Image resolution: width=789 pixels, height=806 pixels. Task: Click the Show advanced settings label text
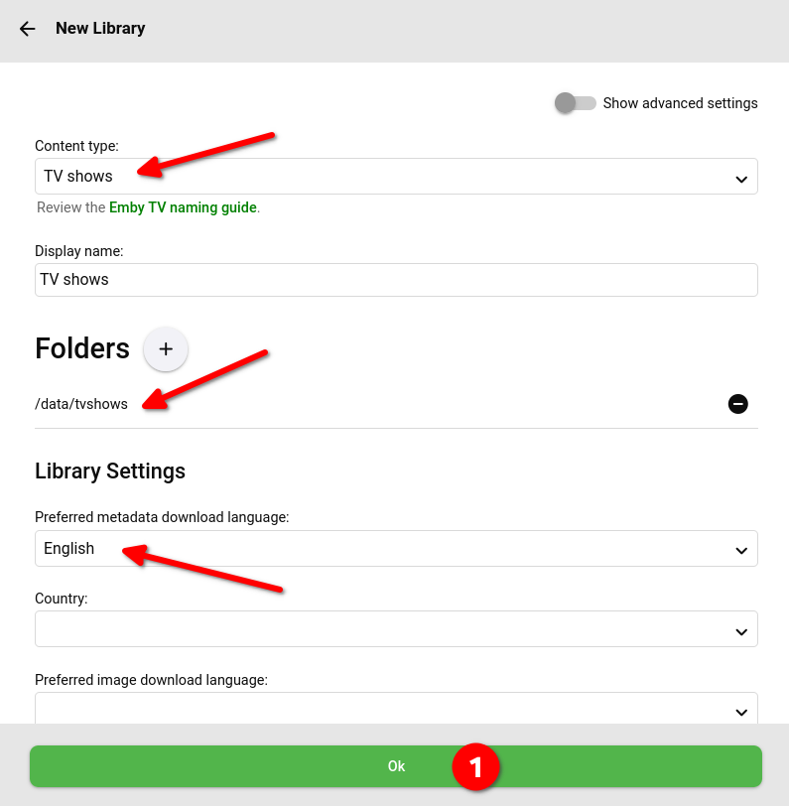680,103
